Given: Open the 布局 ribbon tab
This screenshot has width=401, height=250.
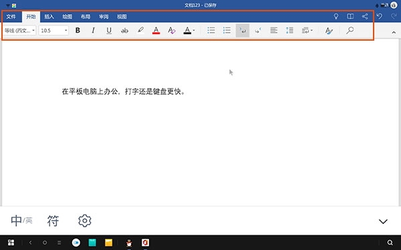Looking at the screenshot, I should pyautogui.click(x=86, y=17).
